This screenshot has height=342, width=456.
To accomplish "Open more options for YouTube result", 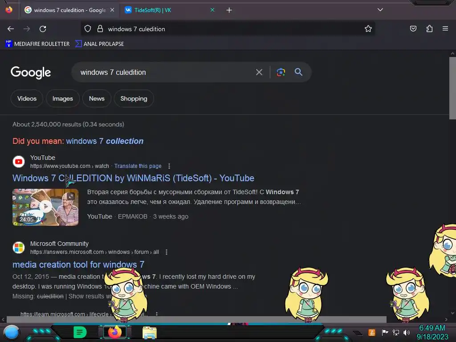I will click(169, 166).
